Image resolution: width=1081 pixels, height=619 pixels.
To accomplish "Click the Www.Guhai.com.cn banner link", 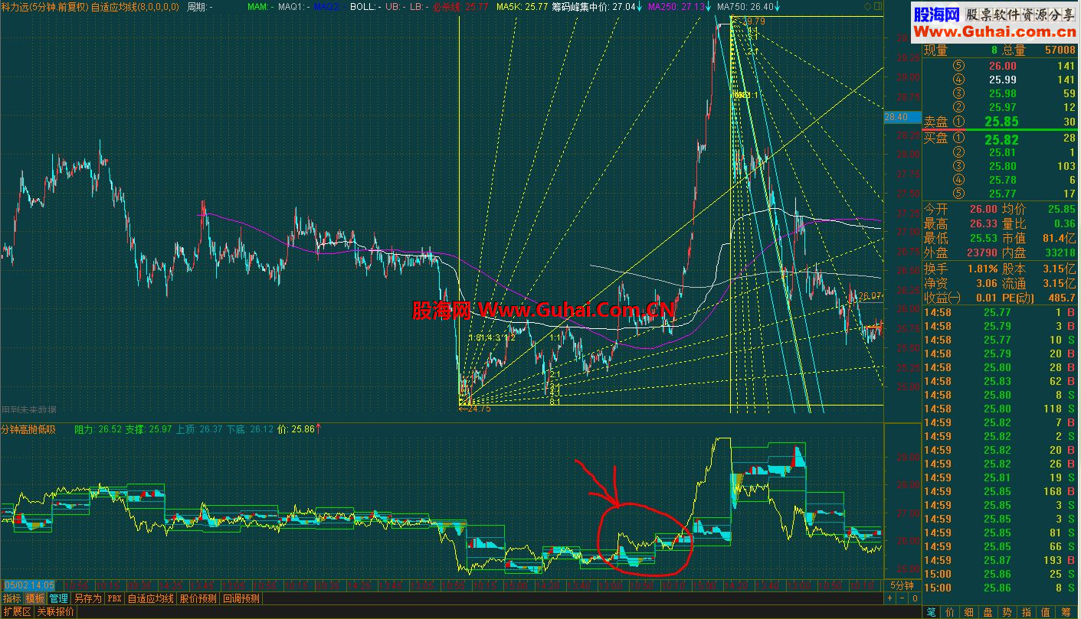I will point(994,31).
